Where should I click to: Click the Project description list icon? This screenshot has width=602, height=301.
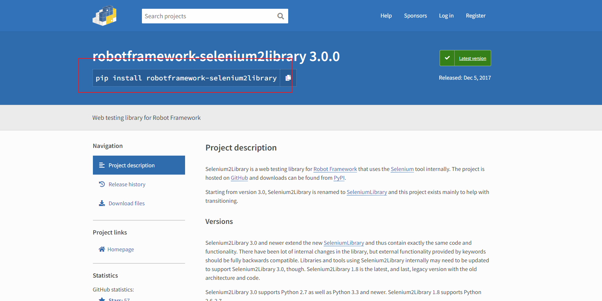tap(102, 165)
